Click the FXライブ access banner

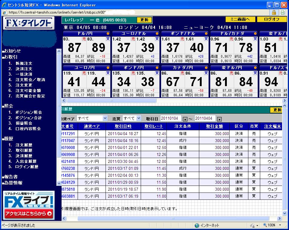coord(29,205)
